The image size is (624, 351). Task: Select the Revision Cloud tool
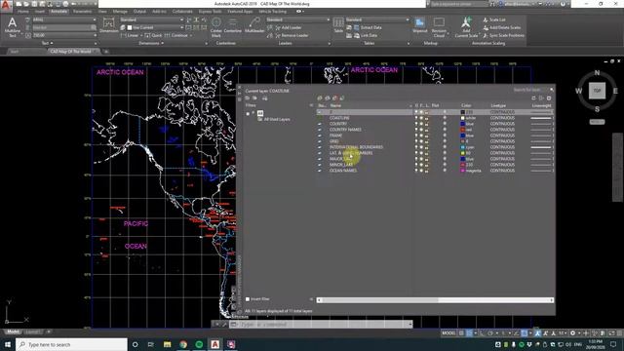click(439, 27)
